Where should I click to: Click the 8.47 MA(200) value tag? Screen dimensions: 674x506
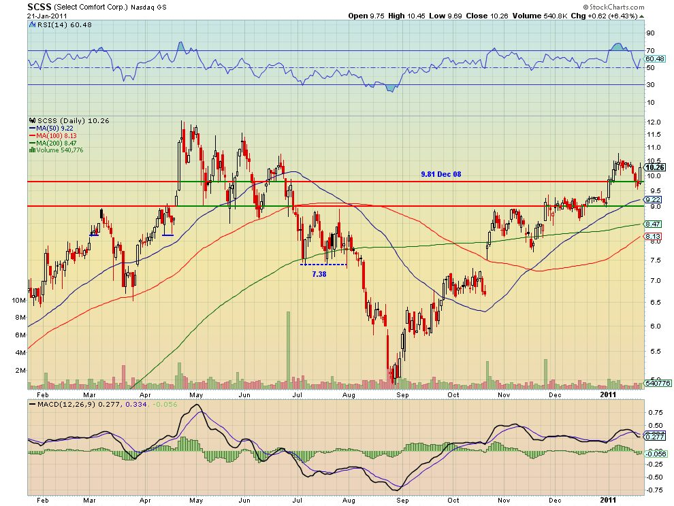pos(653,224)
